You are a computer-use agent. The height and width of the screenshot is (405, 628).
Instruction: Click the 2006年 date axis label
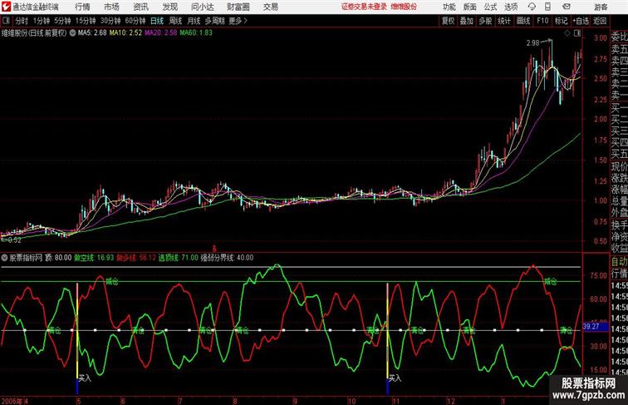click(x=12, y=401)
